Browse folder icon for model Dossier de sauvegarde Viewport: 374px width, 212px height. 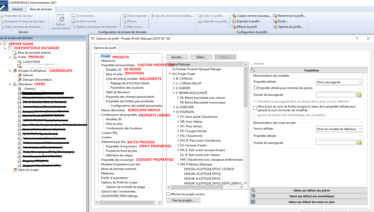[359, 95]
